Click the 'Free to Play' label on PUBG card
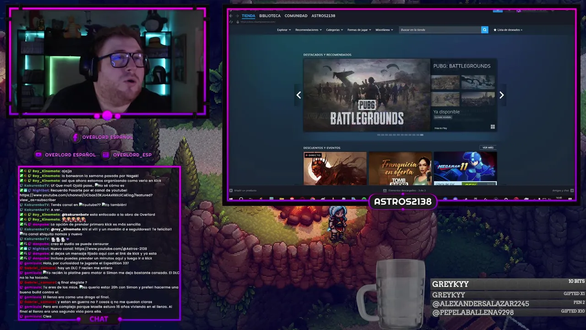The width and height of the screenshot is (586, 330). coord(441,128)
